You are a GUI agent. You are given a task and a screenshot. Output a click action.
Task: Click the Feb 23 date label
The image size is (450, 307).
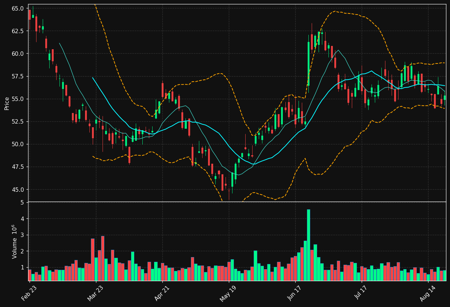coord(29,293)
